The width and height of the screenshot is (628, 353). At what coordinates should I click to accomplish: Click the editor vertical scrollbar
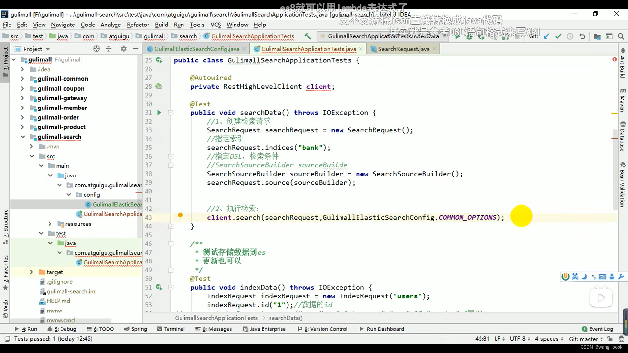pyautogui.click(x=615, y=170)
